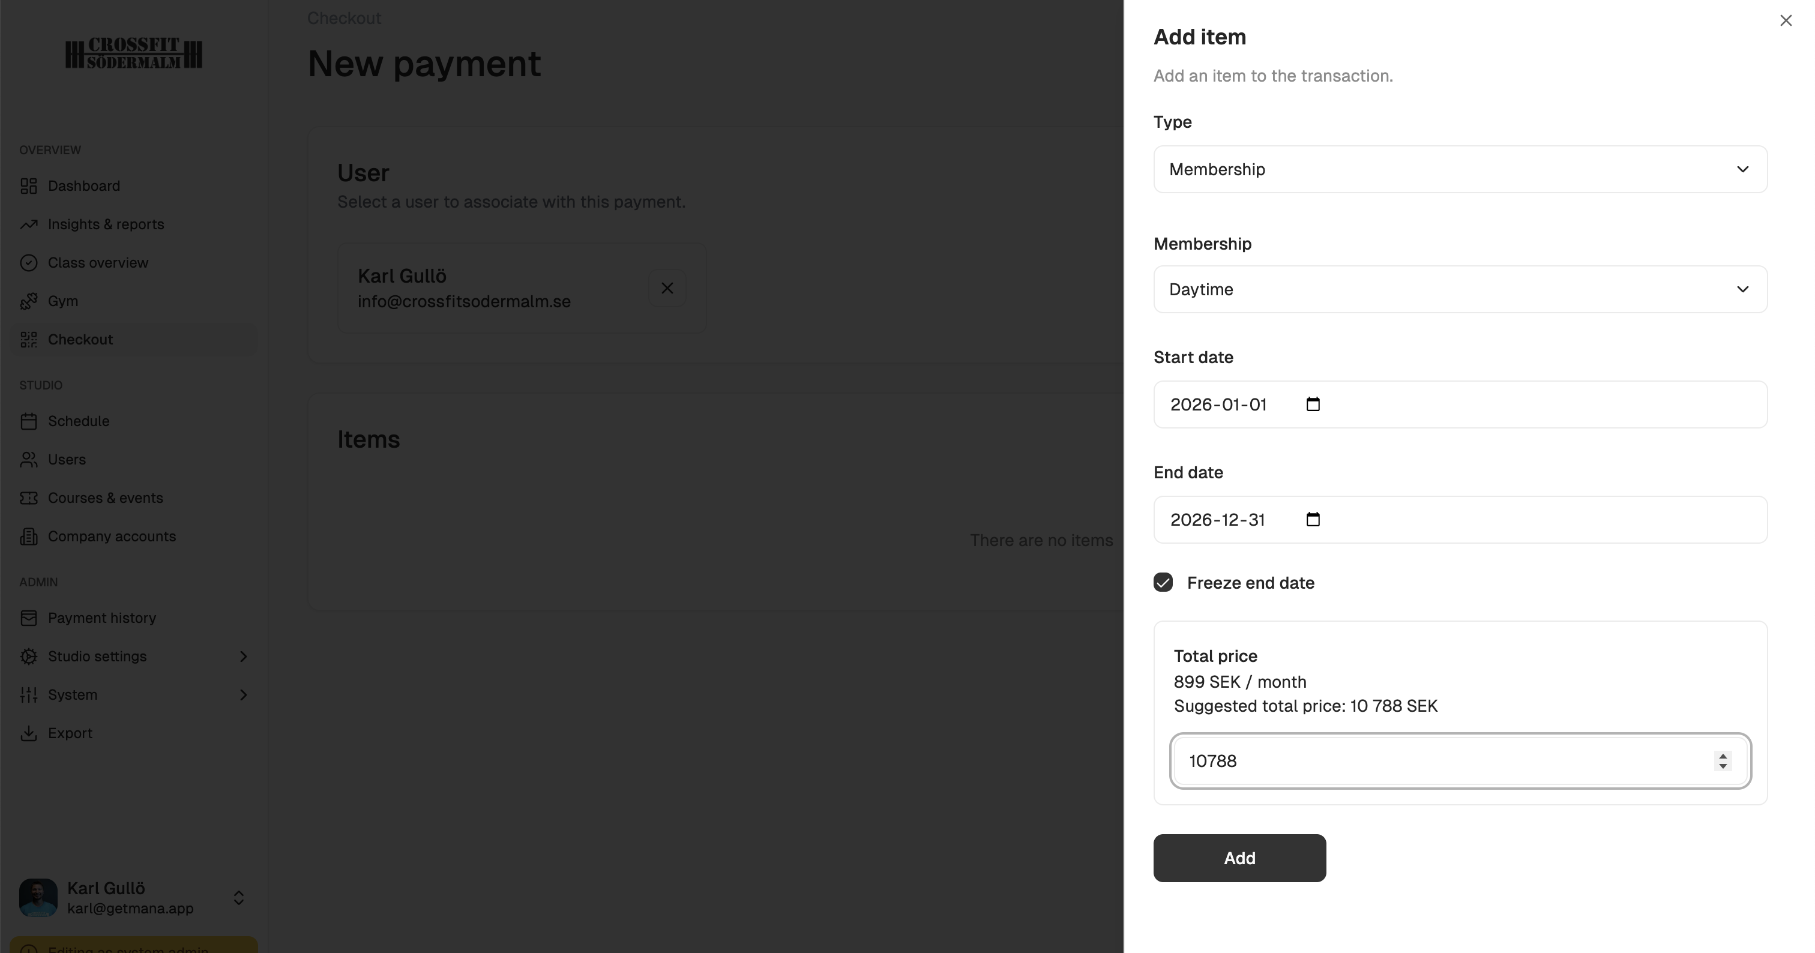The width and height of the screenshot is (1815, 953).
Task: Expand the System submenu chevron
Action: pos(243,695)
